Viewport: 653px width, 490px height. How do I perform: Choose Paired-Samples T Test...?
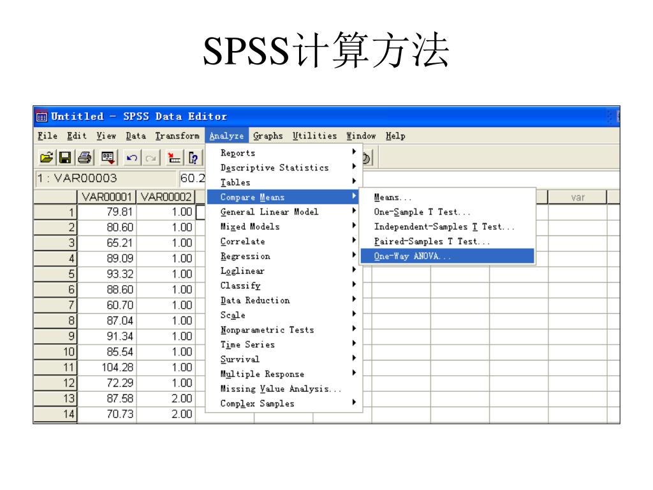tap(447, 241)
